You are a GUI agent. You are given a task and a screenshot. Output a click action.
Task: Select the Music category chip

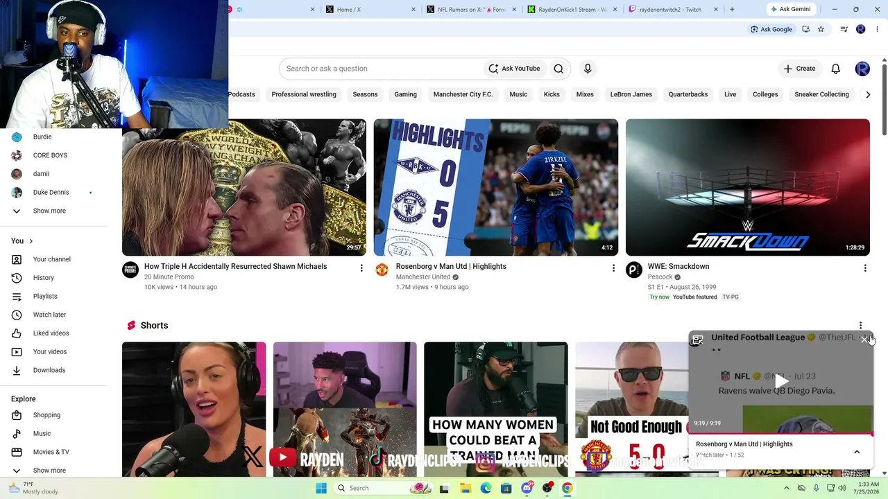click(x=518, y=94)
